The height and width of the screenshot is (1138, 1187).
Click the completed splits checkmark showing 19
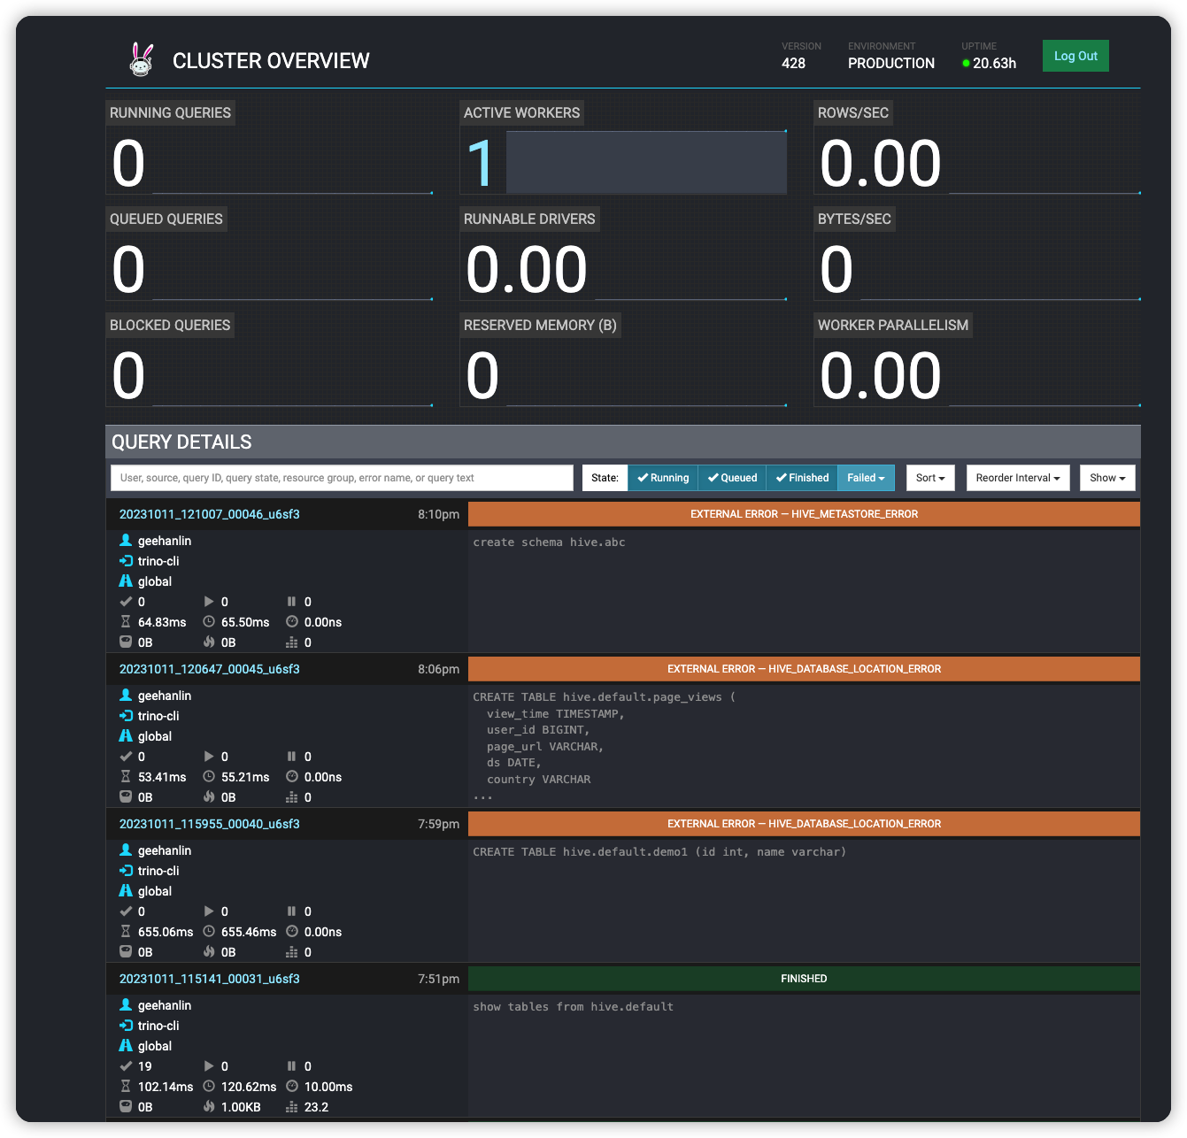coord(126,1066)
